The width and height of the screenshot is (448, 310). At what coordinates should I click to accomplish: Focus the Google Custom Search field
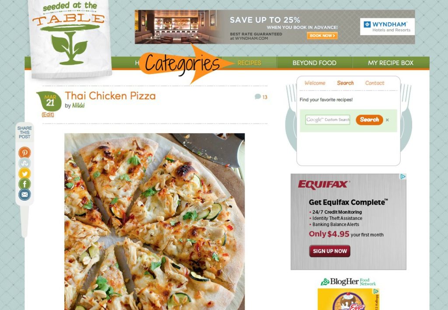pos(327,120)
